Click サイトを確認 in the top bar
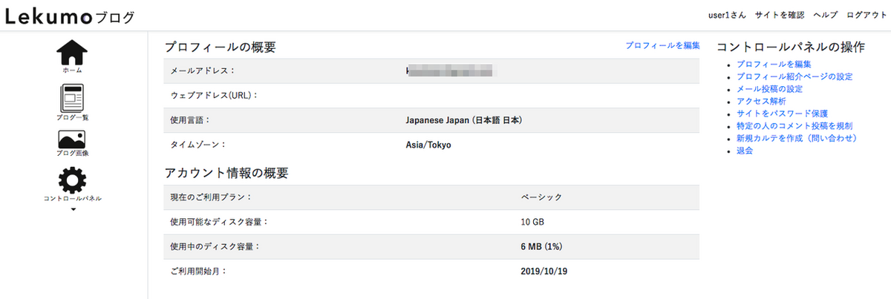The height and width of the screenshot is (299, 891). (780, 15)
